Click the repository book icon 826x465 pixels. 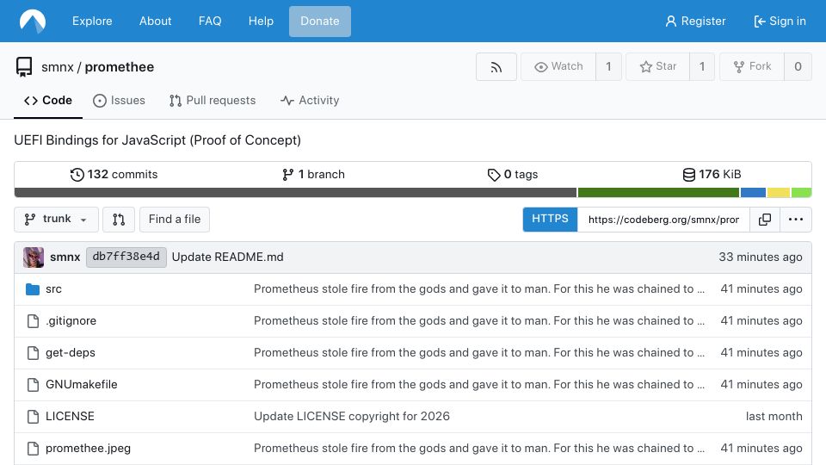pos(24,67)
